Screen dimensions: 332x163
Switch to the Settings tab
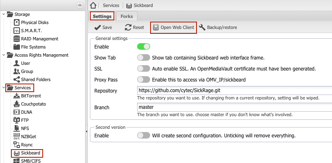[102, 16]
